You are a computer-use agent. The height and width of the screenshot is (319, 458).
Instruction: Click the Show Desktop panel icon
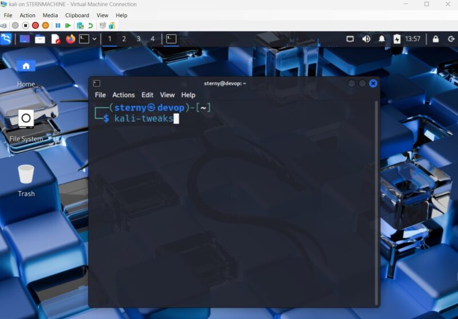[25, 39]
